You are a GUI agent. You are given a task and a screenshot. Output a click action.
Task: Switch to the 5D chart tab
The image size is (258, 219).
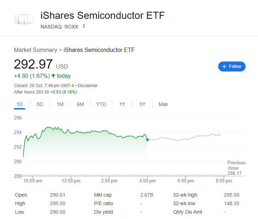40,104
